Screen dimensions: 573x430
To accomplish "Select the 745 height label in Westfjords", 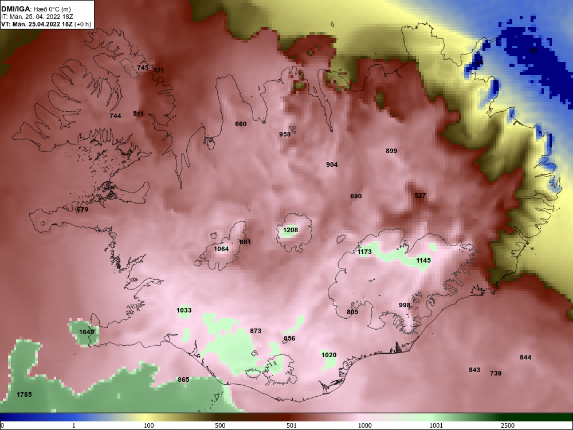I will [x=143, y=68].
